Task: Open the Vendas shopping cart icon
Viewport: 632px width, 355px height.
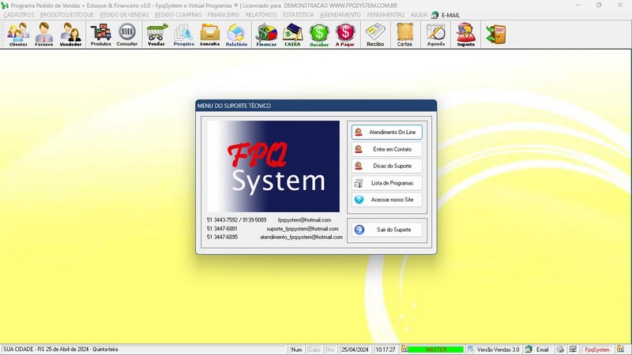Action: point(156,35)
